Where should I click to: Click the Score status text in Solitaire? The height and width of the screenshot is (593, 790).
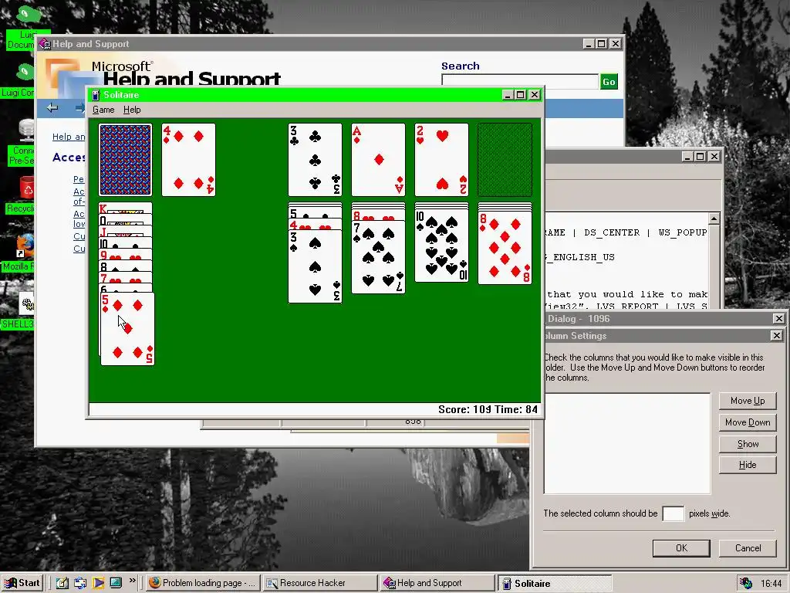tap(464, 409)
